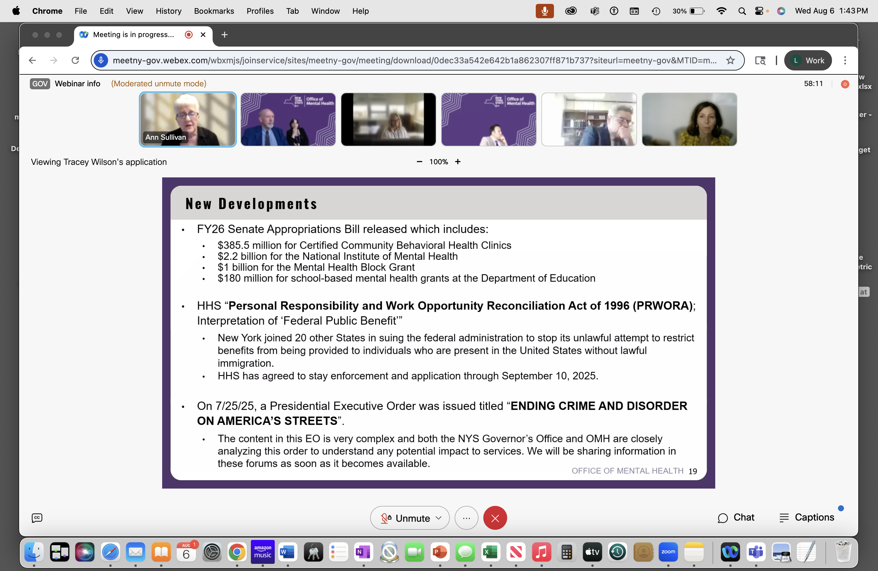Open Chrome's three-dot menu
Viewport: 878px width, 571px height.
[x=845, y=61]
